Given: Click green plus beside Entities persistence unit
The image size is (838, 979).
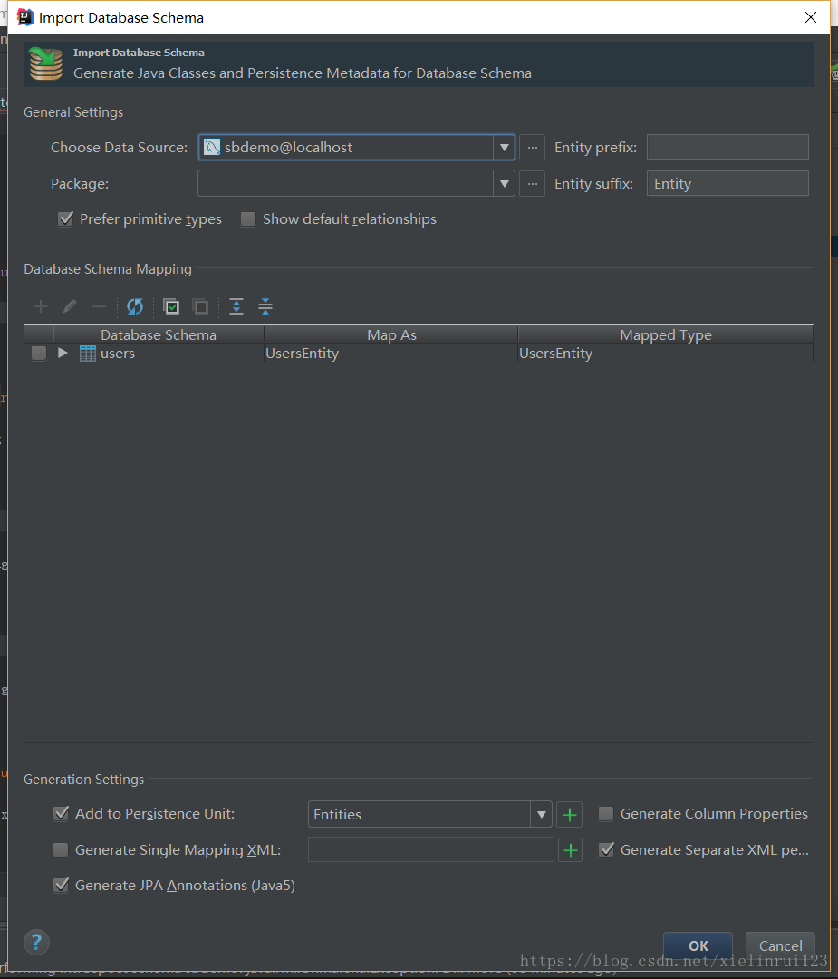Looking at the screenshot, I should 570,814.
